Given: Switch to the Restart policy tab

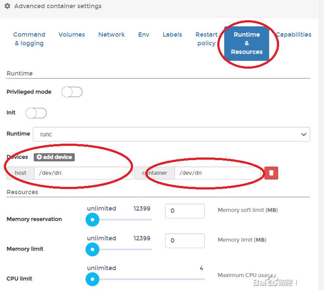Looking at the screenshot, I should (x=206, y=39).
